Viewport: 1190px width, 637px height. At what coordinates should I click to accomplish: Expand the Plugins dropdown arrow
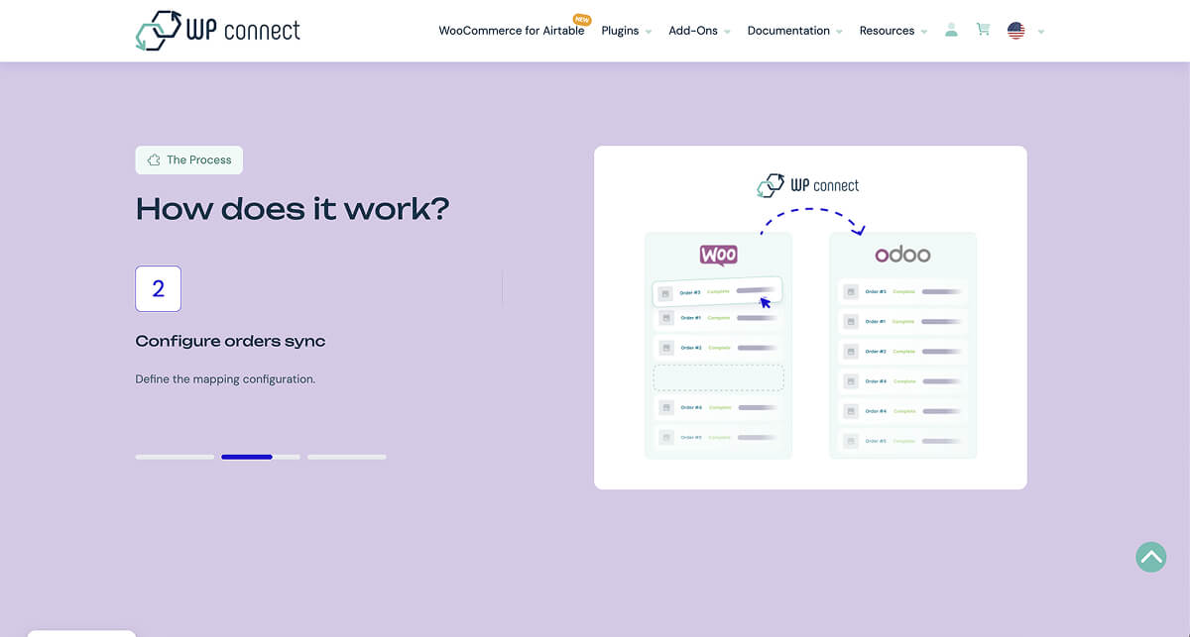point(649,32)
